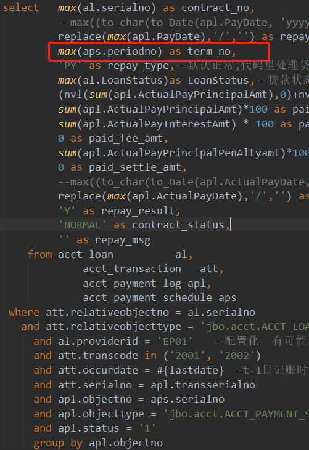
Task: Click 'acct_transaction' table name
Action: 132,269
